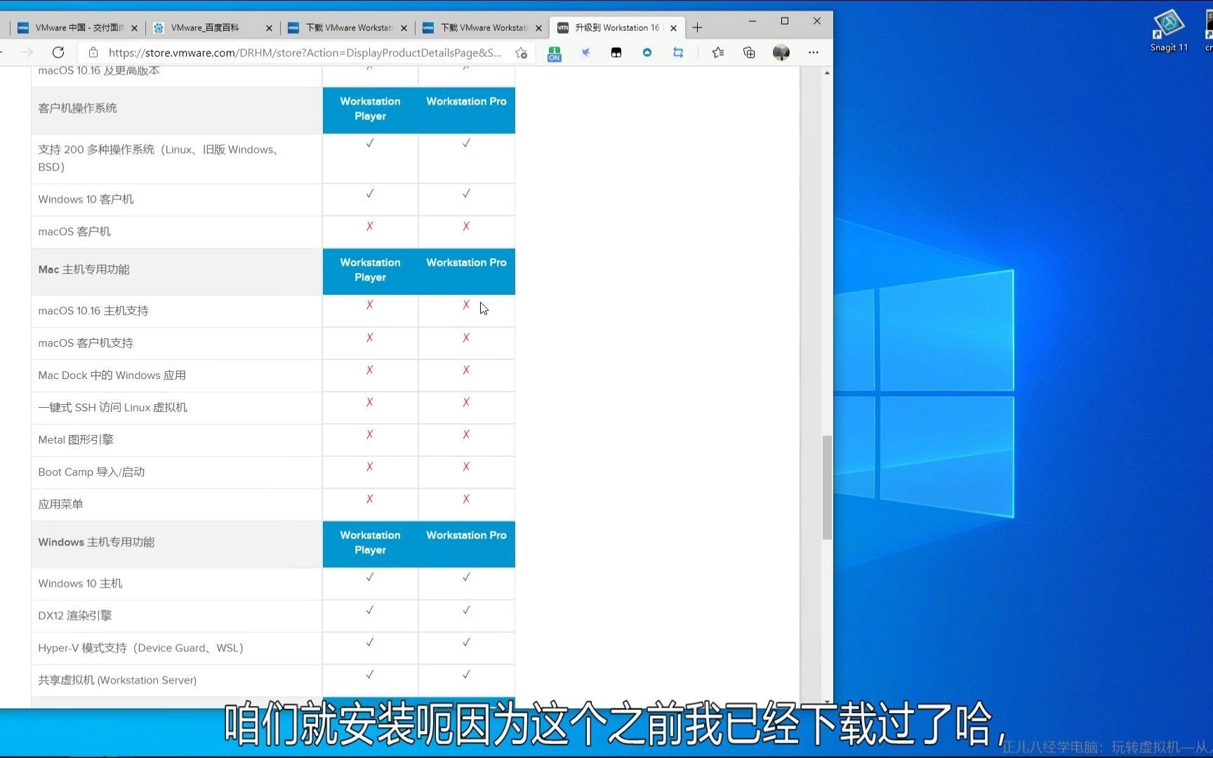View site info via the lock icon
The width and height of the screenshot is (1213, 758).
coord(93,53)
